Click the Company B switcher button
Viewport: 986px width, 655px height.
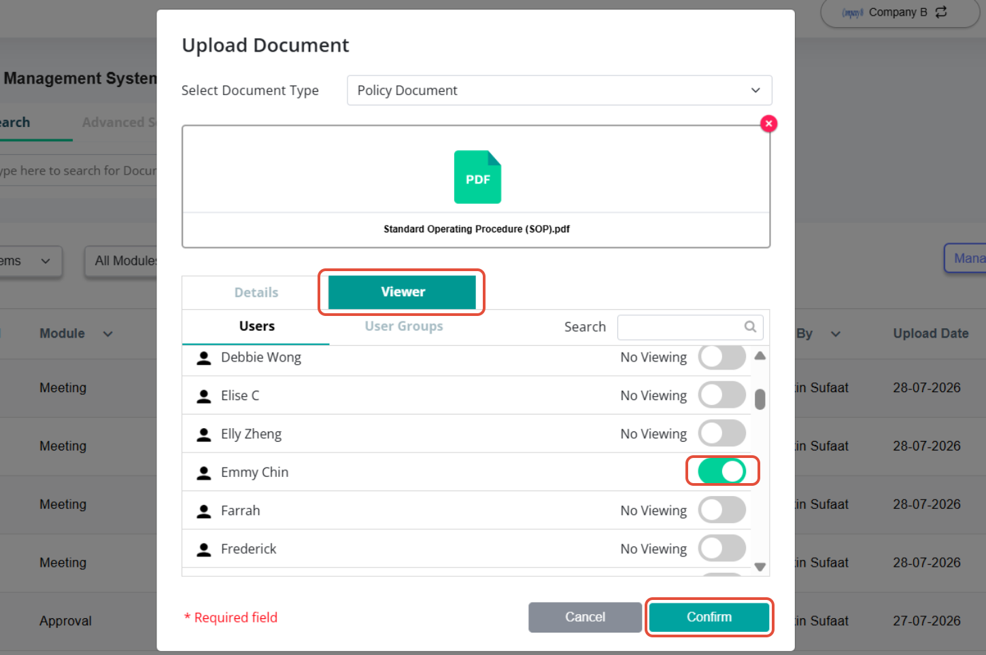(900, 12)
